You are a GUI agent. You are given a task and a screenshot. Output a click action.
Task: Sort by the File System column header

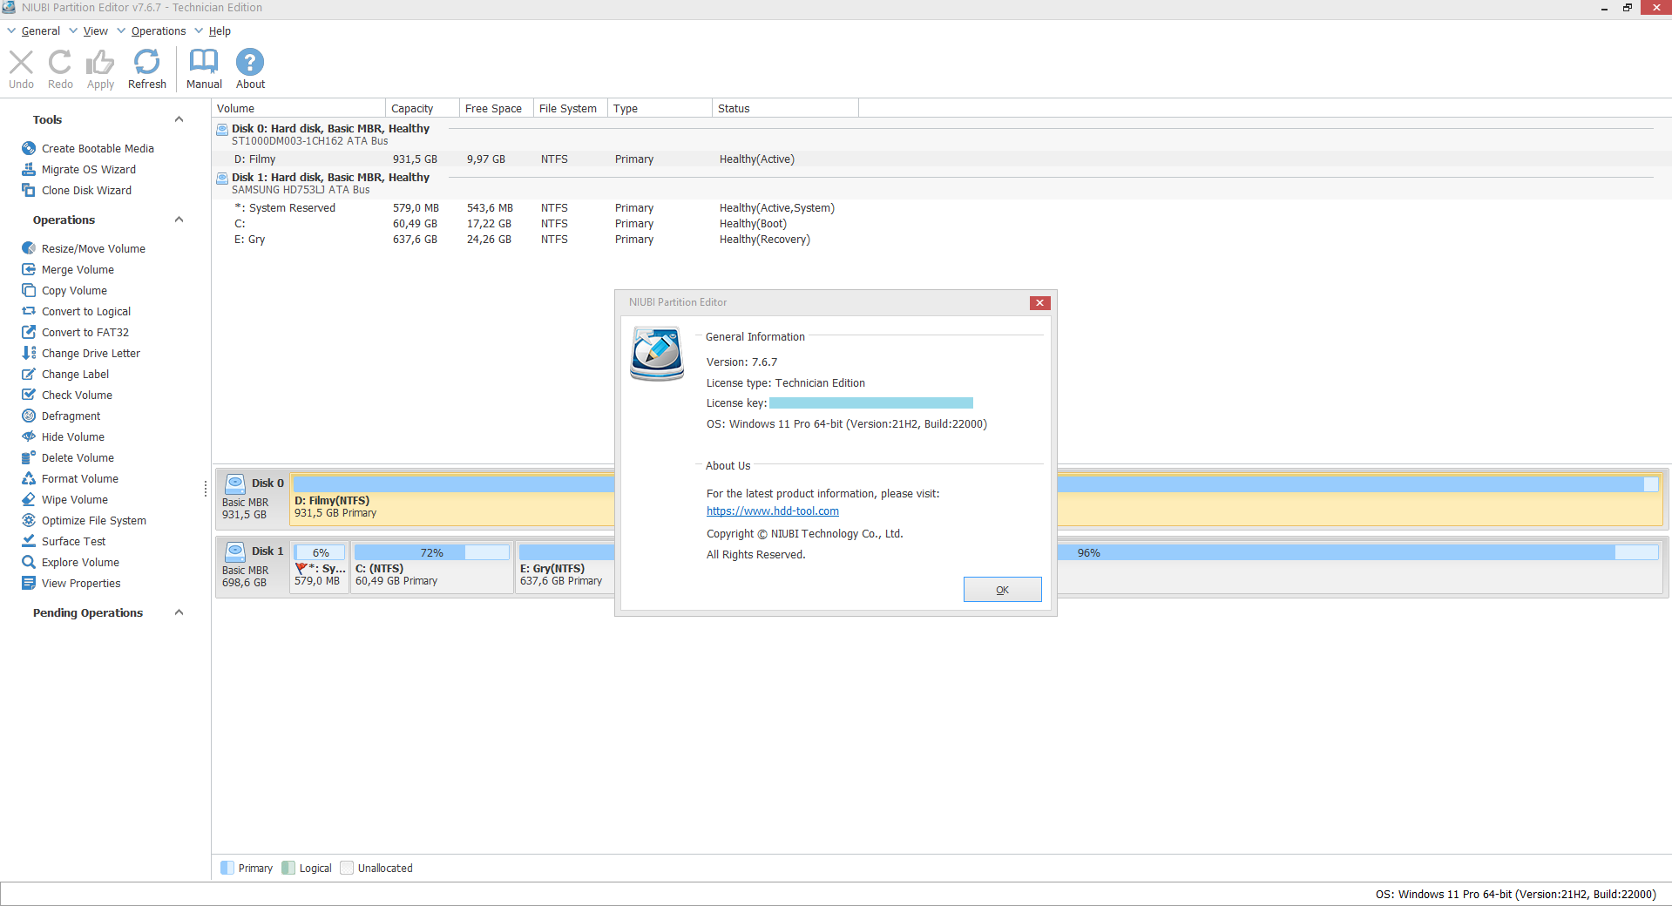click(x=571, y=108)
